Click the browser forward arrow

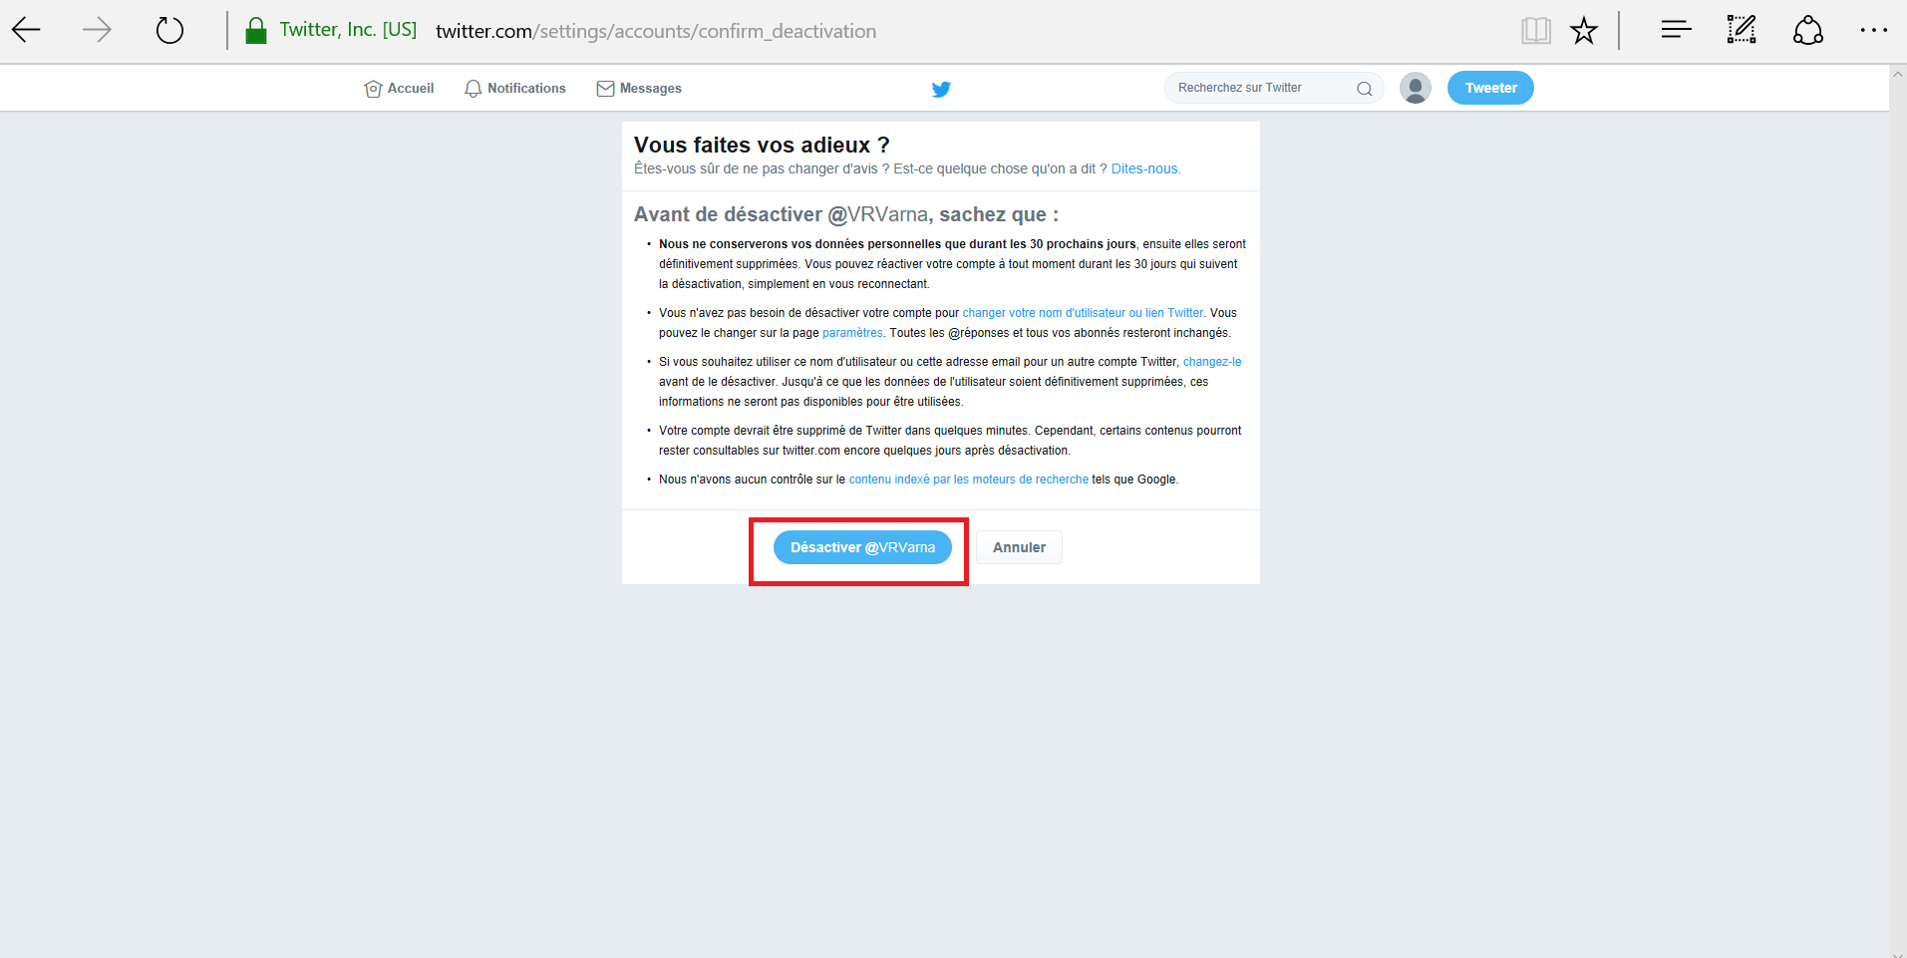97,30
